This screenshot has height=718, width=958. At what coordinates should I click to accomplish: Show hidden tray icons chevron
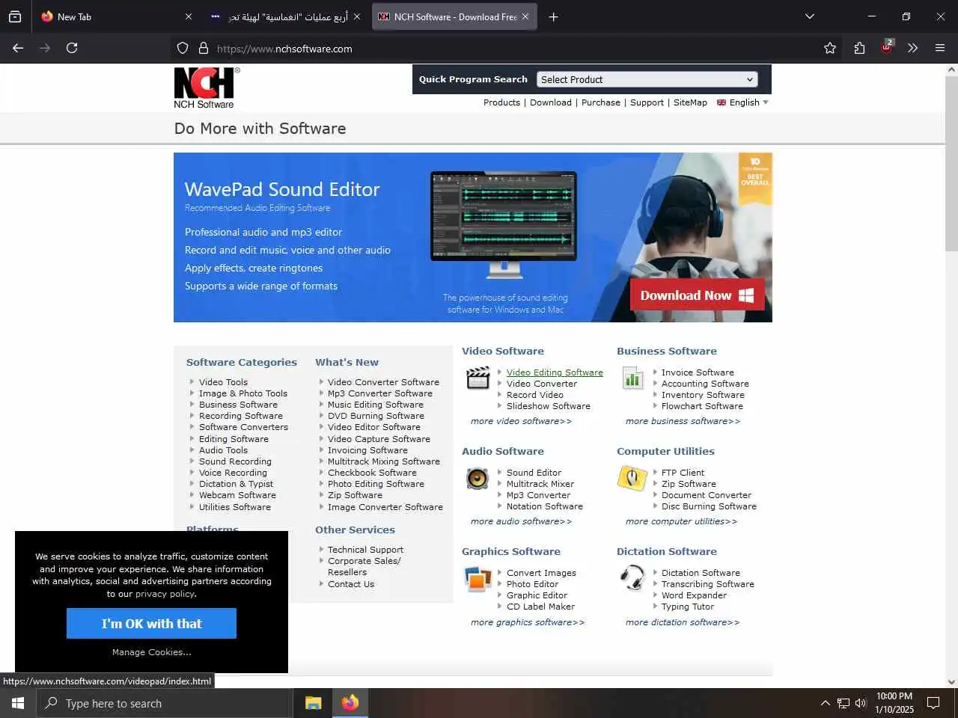825,703
